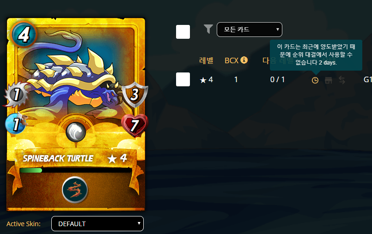Click the market storefront icon

(329, 80)
